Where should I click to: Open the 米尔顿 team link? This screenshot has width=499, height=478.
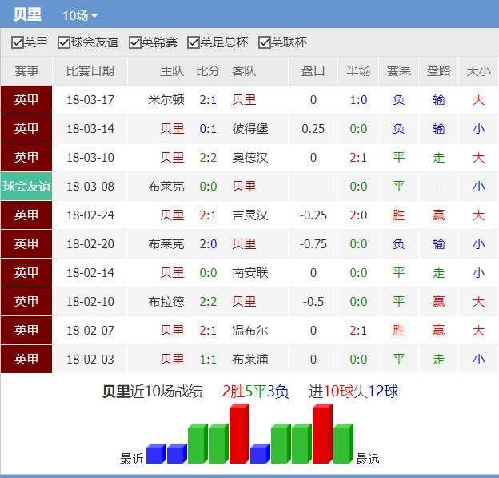(x=166, y=100)
